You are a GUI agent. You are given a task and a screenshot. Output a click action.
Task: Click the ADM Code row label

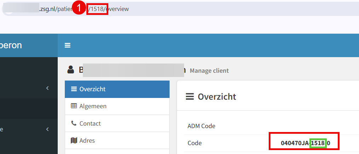tap(201, 126)
